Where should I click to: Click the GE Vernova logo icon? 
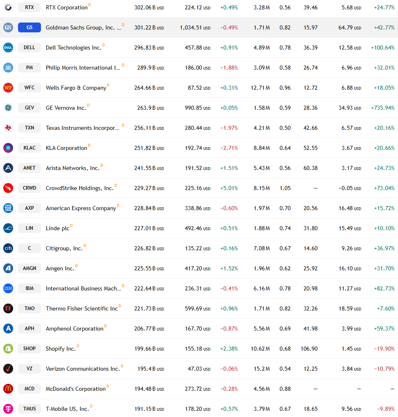tap(8, 108)
